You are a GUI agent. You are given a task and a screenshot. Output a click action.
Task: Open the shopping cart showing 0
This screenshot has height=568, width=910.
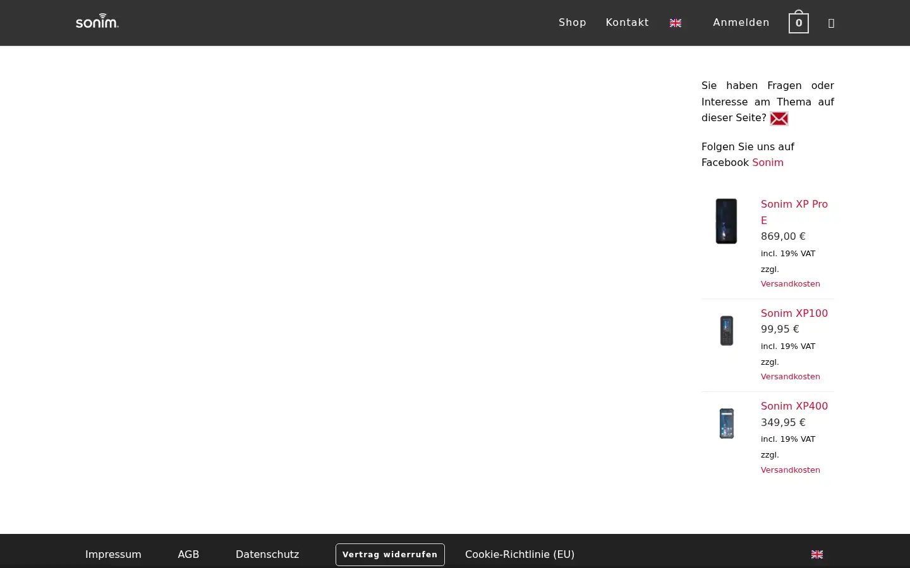tap(799, 23)
